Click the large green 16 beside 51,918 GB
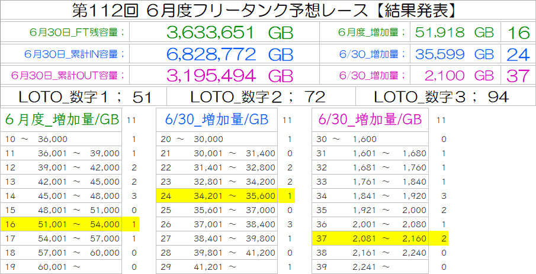This screenshot has height=274, width=536. point(518,32)
